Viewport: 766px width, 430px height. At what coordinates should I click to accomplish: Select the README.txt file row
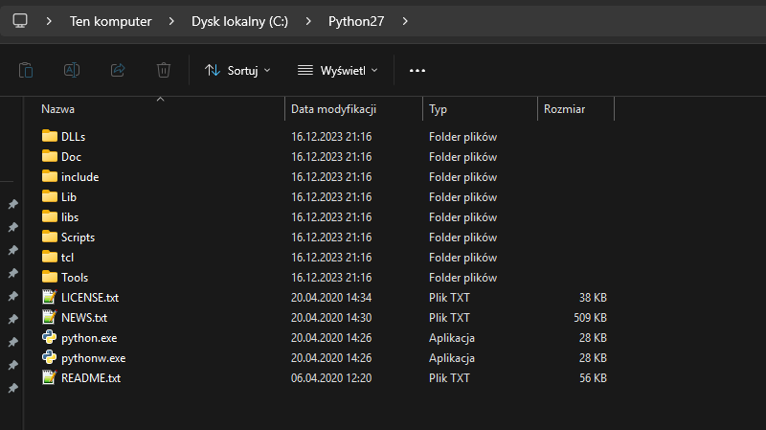pyautogui.click(x=91, y=377)
